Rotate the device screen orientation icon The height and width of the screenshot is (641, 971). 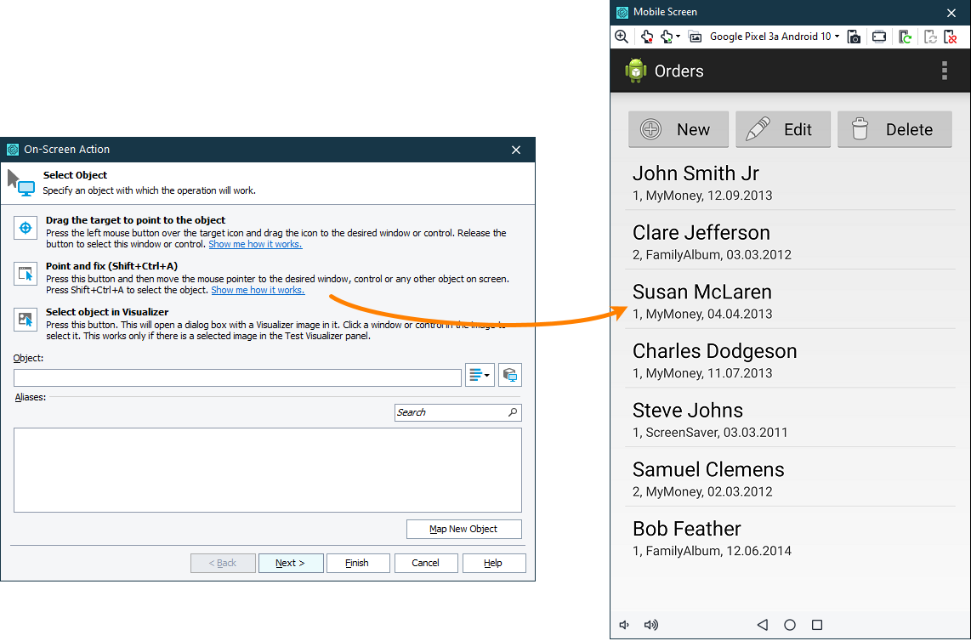[878, 37]
